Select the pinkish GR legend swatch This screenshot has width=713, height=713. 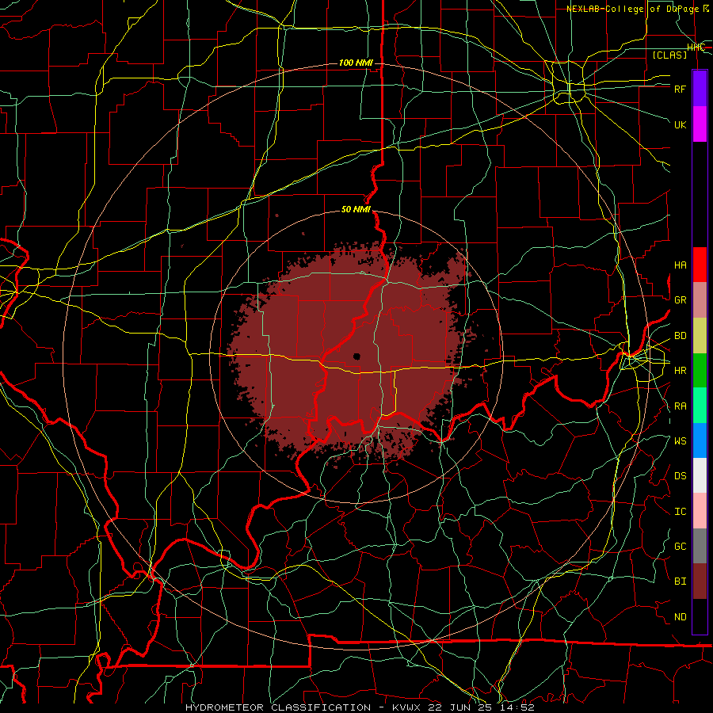pyautogui.click(x=700, y=300)
